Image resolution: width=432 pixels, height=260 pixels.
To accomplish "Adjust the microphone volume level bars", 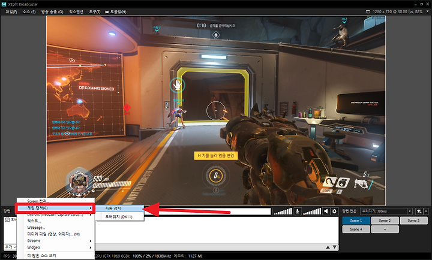I will [x=283, y=211].
